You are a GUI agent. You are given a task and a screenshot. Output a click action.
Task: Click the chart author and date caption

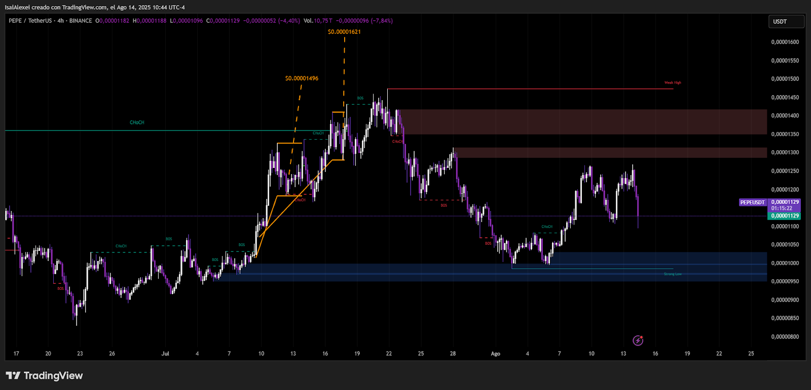pyautogui.click(x=95, y=7)
